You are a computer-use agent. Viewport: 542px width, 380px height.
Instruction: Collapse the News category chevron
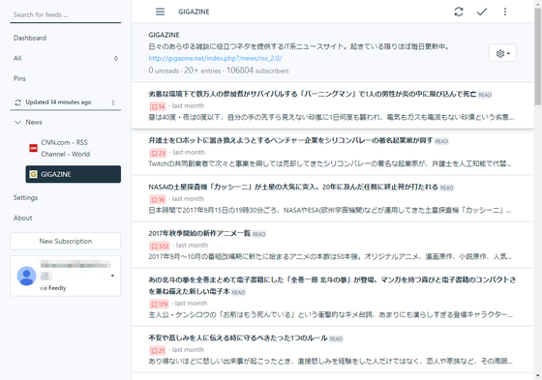(17, 122)
